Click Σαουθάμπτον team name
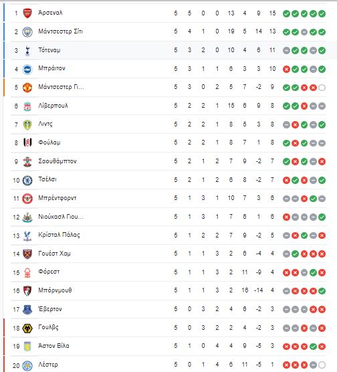The image size is (337, 372). [x=58, y=161]
